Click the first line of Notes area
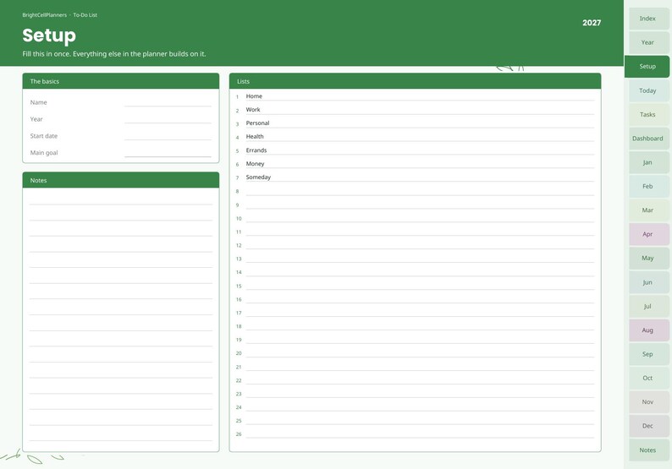This screenshot has height=469, width=672. (121, 199)
